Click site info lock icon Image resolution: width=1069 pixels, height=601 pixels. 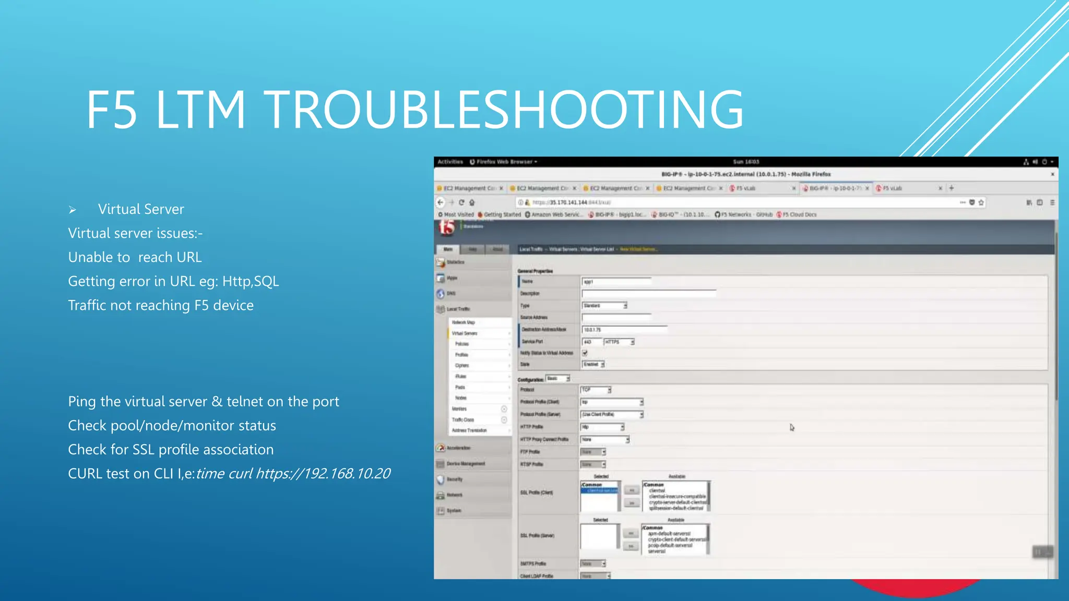(x=528, y=202)
